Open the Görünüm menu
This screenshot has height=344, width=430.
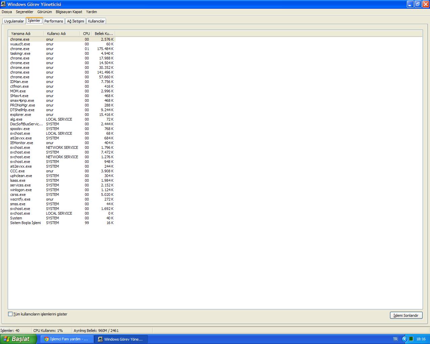click(x=45, y=12)
